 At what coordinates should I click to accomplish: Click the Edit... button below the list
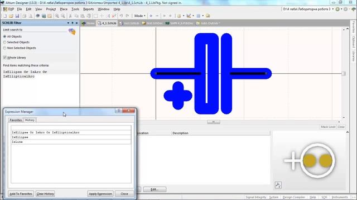point(155,189)
